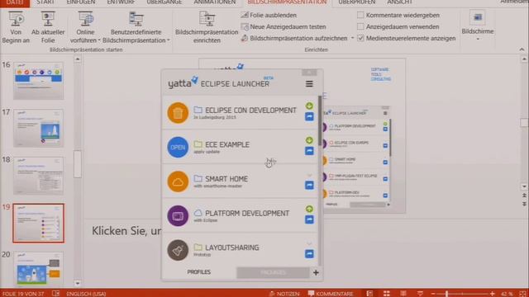Click blue action icon for Smart Home
This screenshot has height=297, width=529.
coord(309,185)
